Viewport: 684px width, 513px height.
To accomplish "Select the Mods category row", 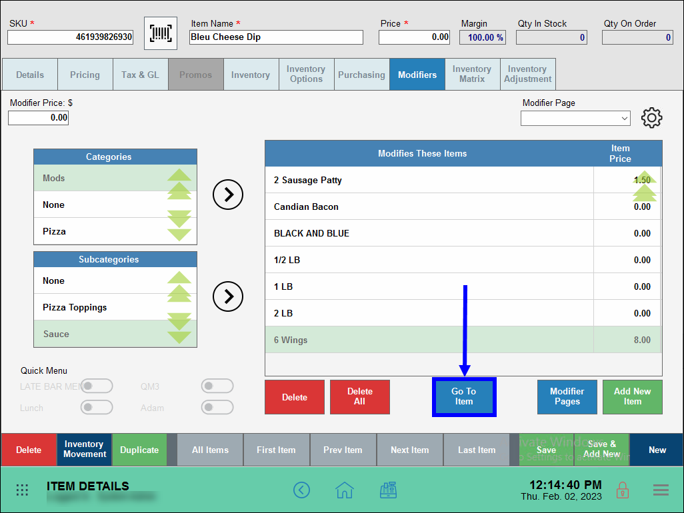I will pyautogui.click(x=115, y=178).
